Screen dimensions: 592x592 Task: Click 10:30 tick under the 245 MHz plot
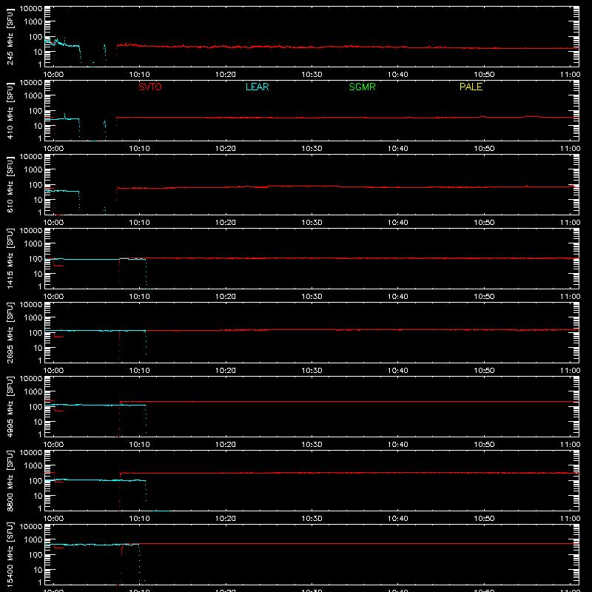(312, 75)
